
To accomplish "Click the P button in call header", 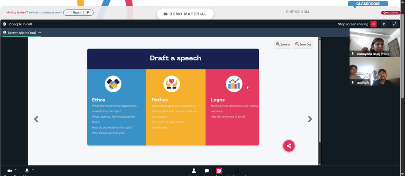I will coord(384,24).
